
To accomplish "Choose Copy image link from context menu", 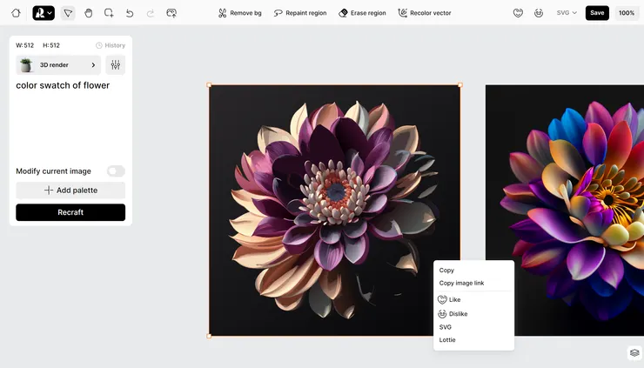I will pos(461,283).
